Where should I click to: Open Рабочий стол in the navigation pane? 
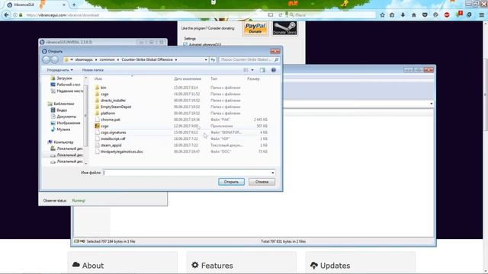pyautogui.click(x=68, y=84)
